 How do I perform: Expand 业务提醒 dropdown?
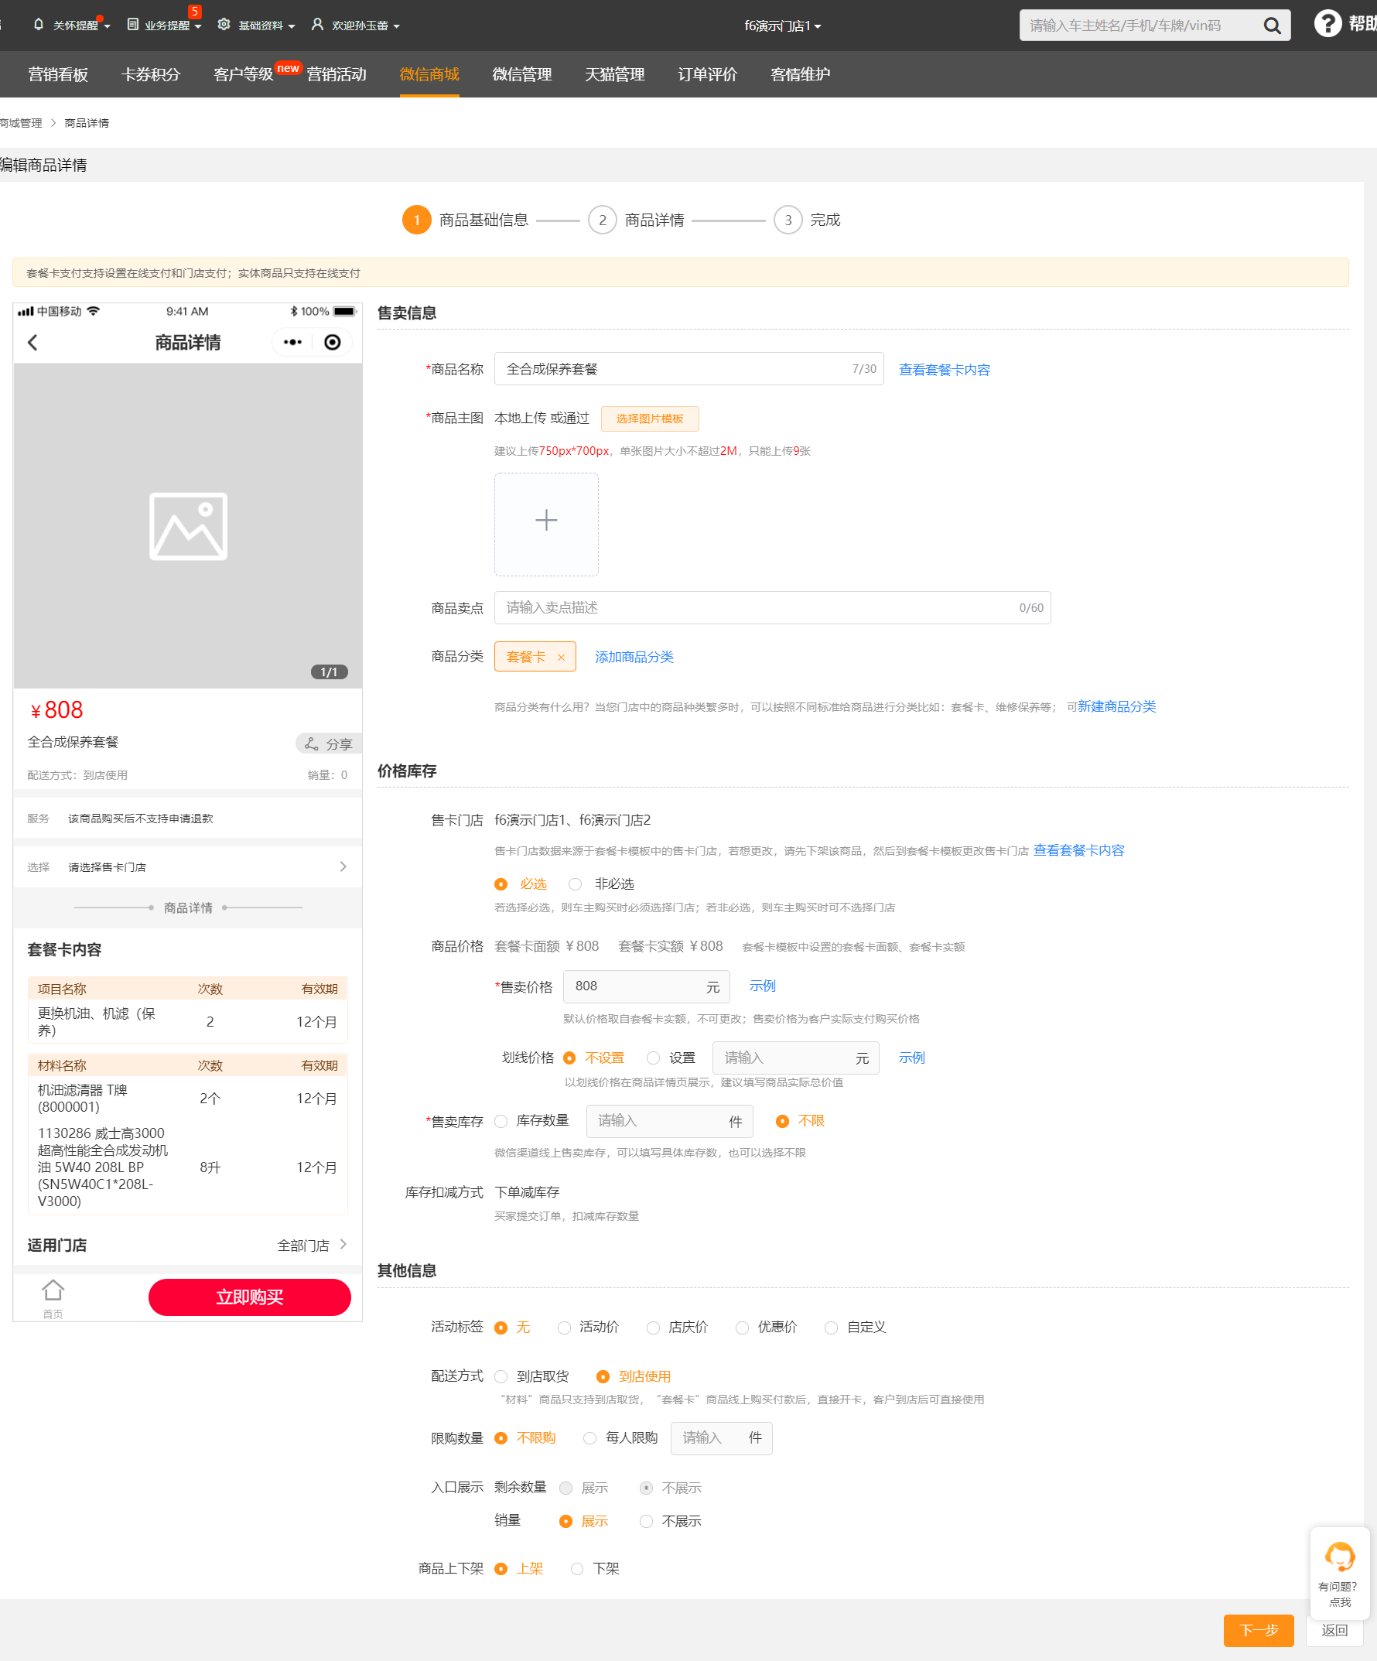198,26
